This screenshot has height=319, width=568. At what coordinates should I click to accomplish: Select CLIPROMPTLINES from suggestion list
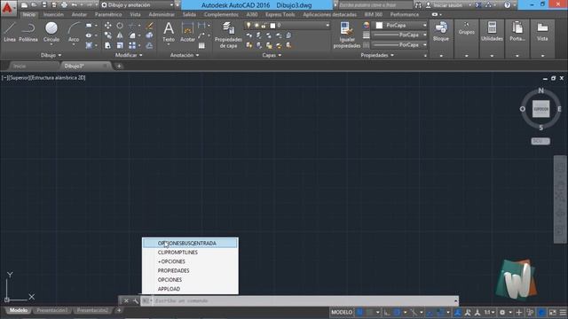pyautogui.click(x=190, y=252)
